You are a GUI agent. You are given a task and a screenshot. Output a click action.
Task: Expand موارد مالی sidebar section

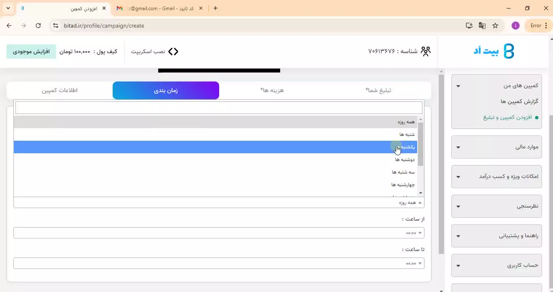pos(496,147)
